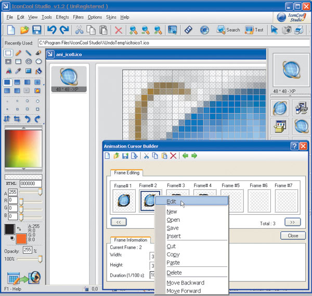Click the swap colors arrow icon
The width and height of the screenshot is (312, 296).
click(19, 228)
